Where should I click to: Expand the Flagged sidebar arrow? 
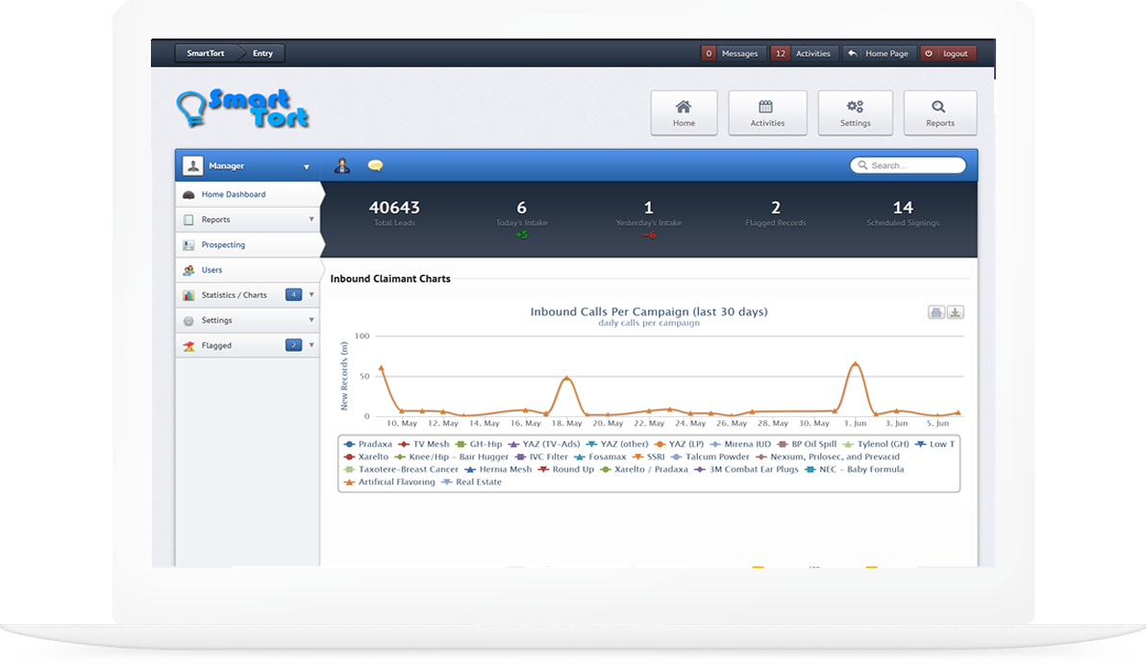point(311,345)
